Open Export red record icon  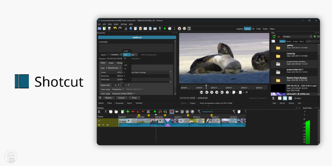(180, 28)
